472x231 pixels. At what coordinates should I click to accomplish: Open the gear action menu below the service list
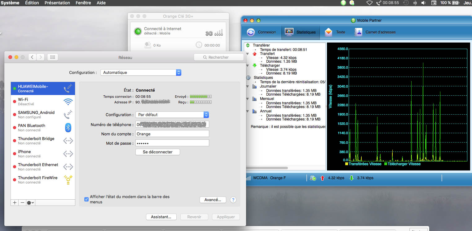tap(30, 202)
